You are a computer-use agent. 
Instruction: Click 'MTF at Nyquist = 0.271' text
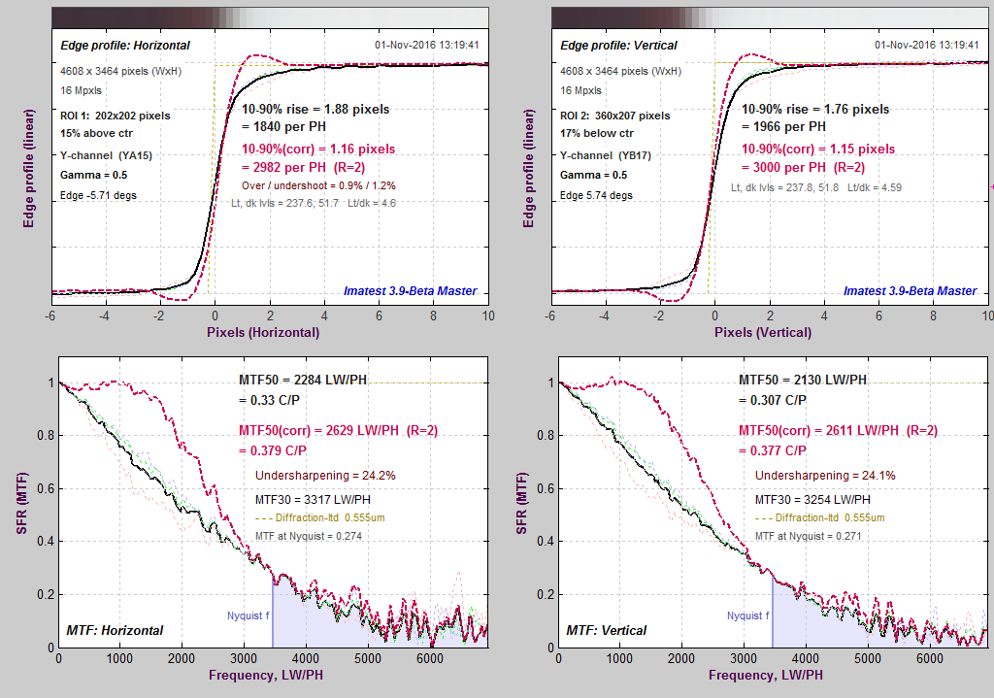(809, 536)
